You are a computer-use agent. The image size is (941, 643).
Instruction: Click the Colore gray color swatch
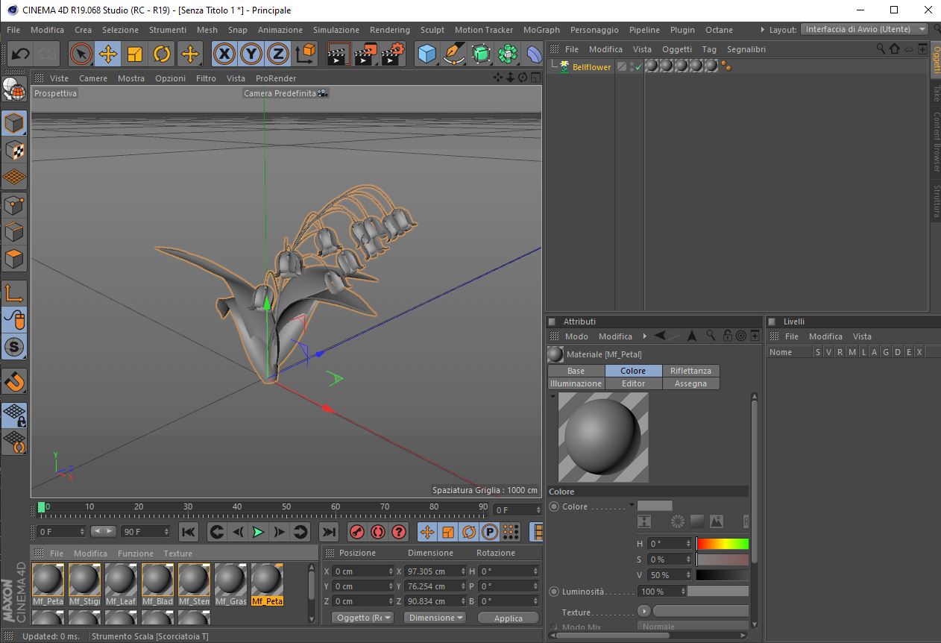pos(655,506)
